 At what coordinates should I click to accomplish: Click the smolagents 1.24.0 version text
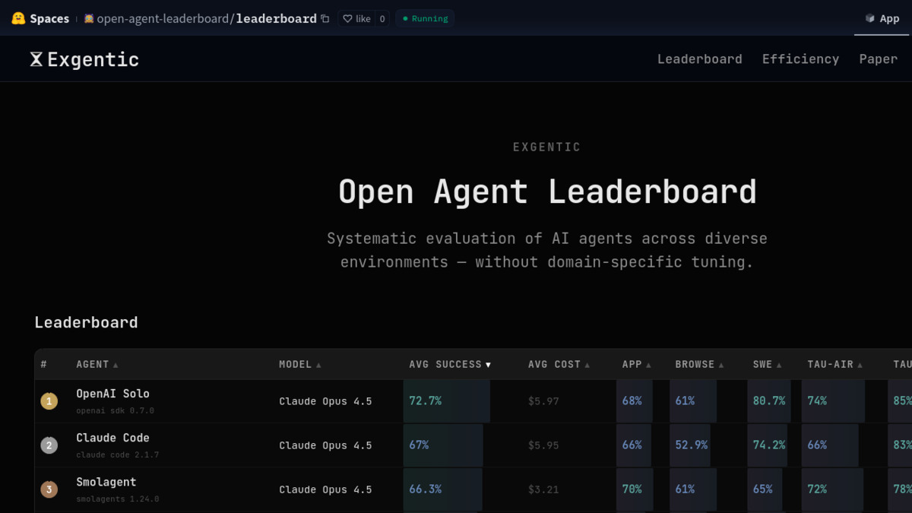117,499
